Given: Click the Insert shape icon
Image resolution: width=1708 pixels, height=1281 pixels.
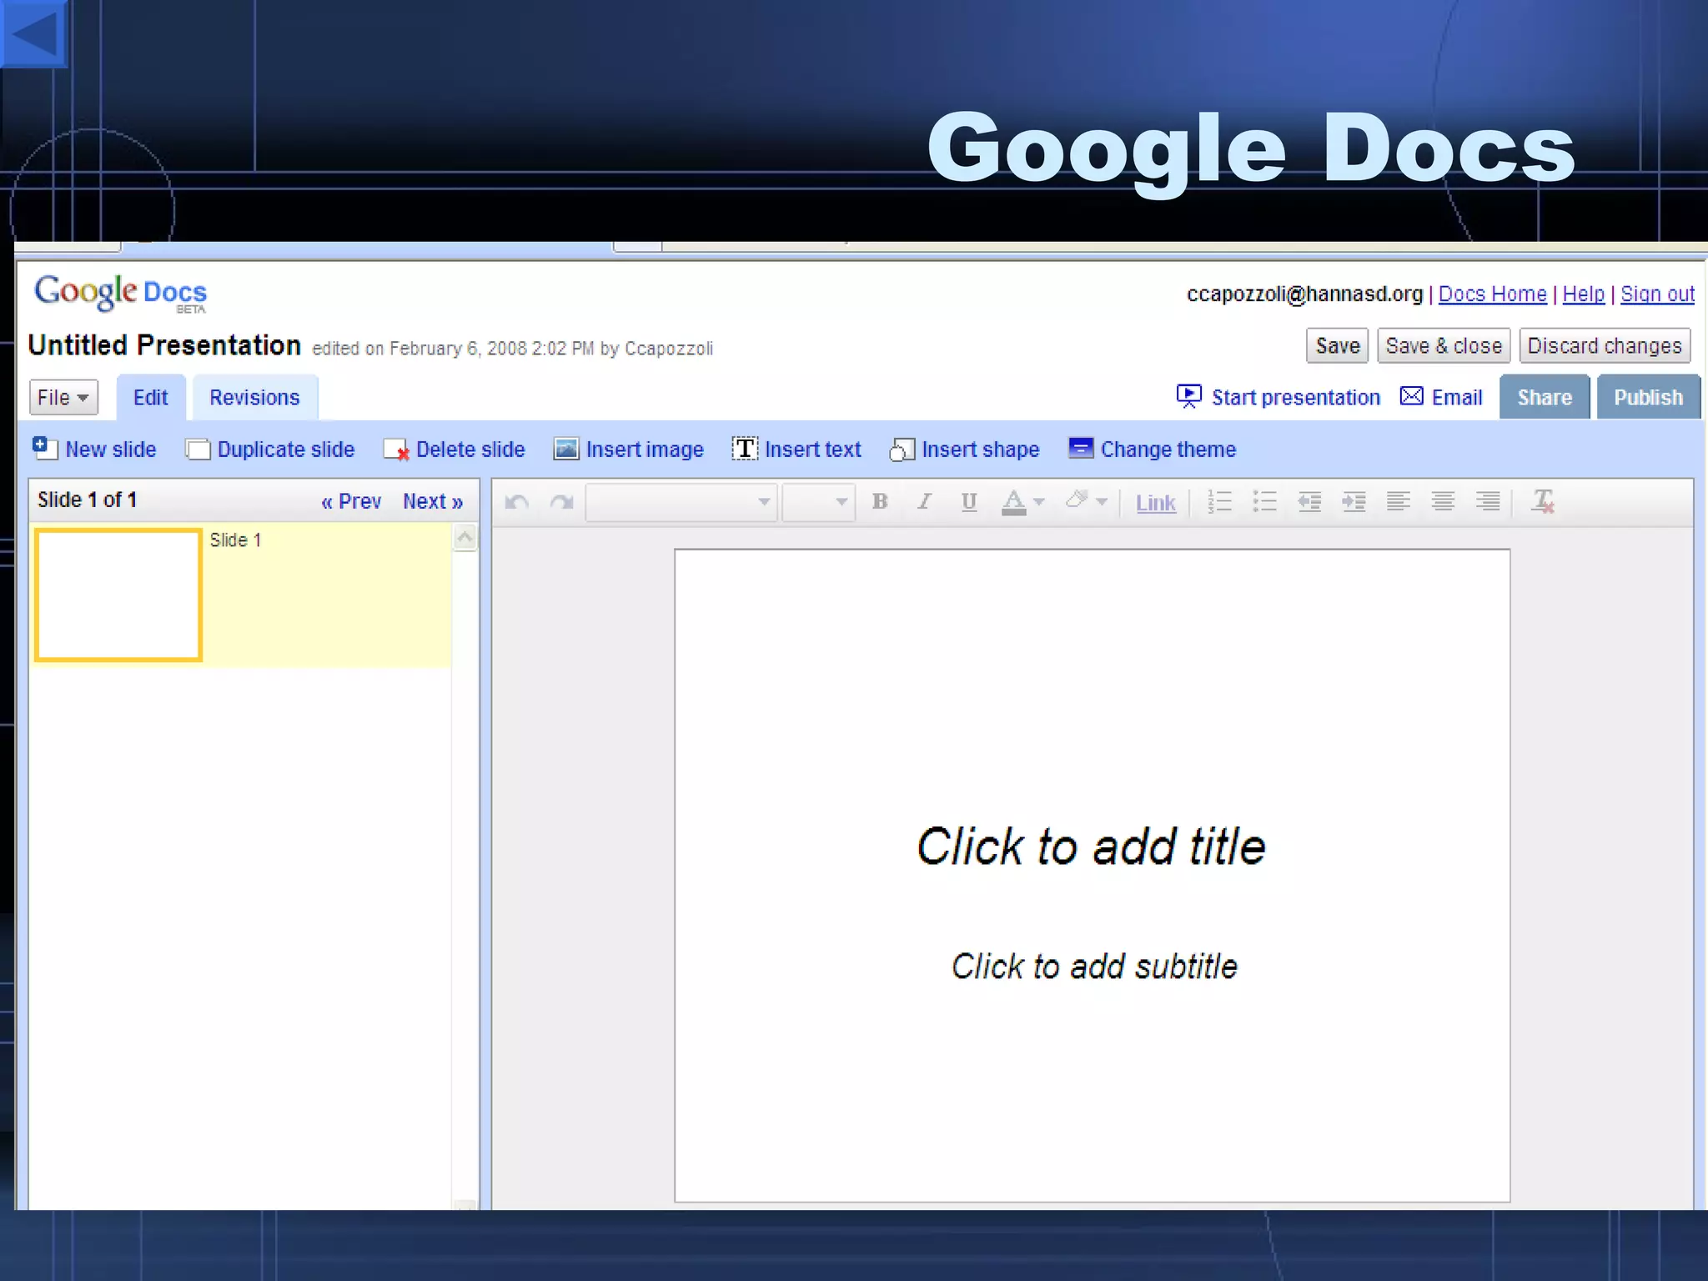Looking at the screenshot, I should coord(902,450).
